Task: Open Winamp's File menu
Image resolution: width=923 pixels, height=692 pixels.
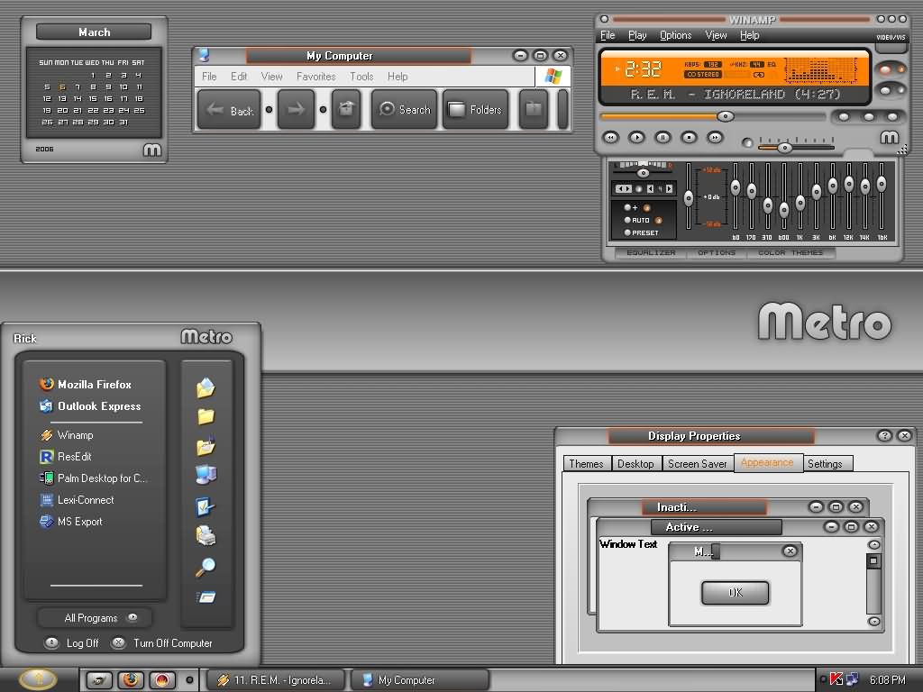Action: pyautogui.click(x=608, y=35)
